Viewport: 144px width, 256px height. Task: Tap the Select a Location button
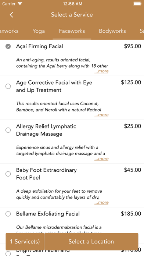[91, 242]
